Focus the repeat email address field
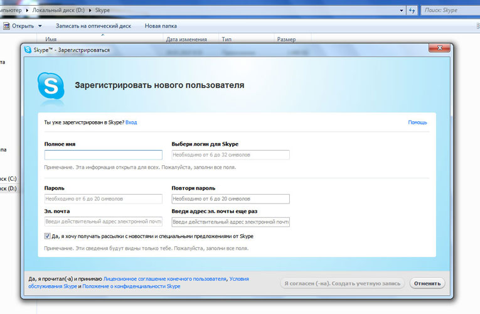 click(x=230, y=222)
